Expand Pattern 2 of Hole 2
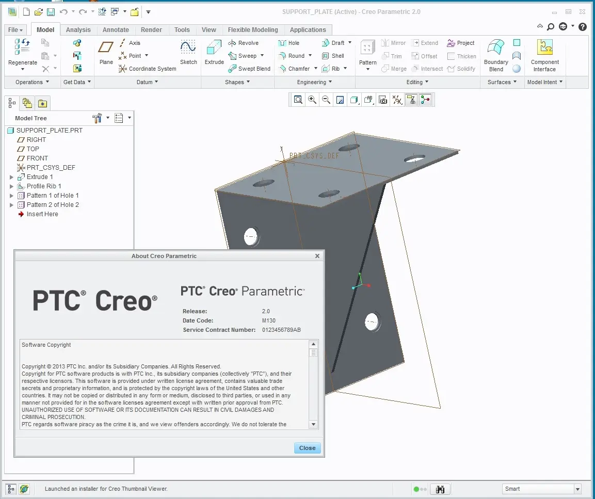Screen dimensions: 595x499 click(x=11, y=205)
